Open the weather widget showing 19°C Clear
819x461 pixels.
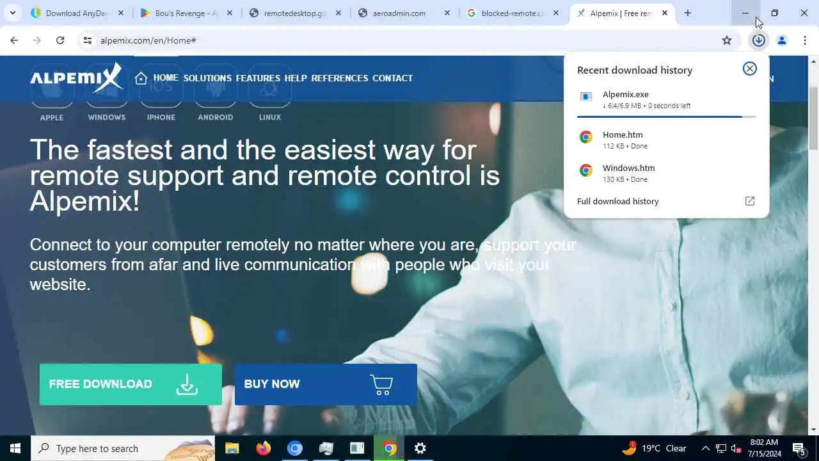pos(654,448)
